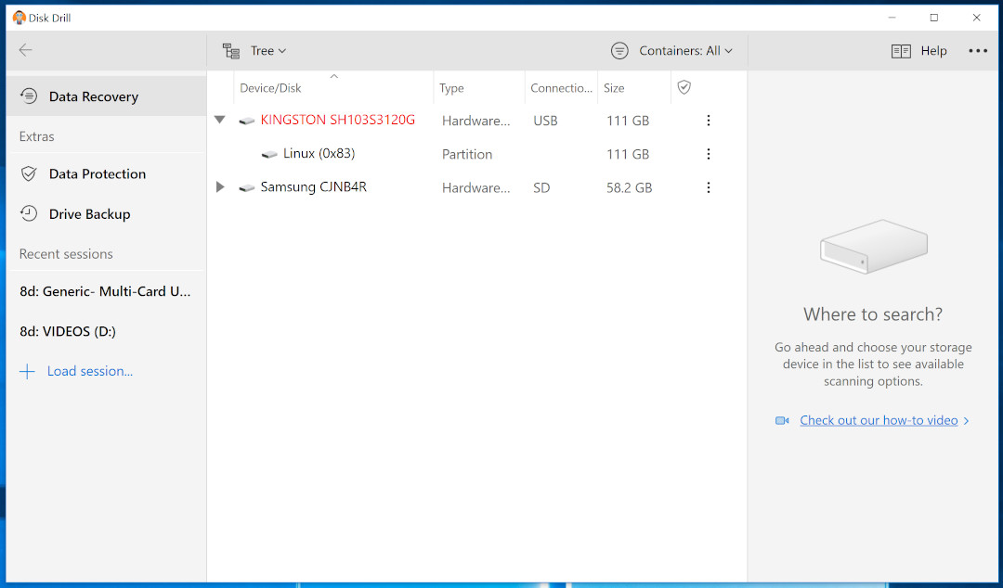Sort by the Connection column header

561,87
